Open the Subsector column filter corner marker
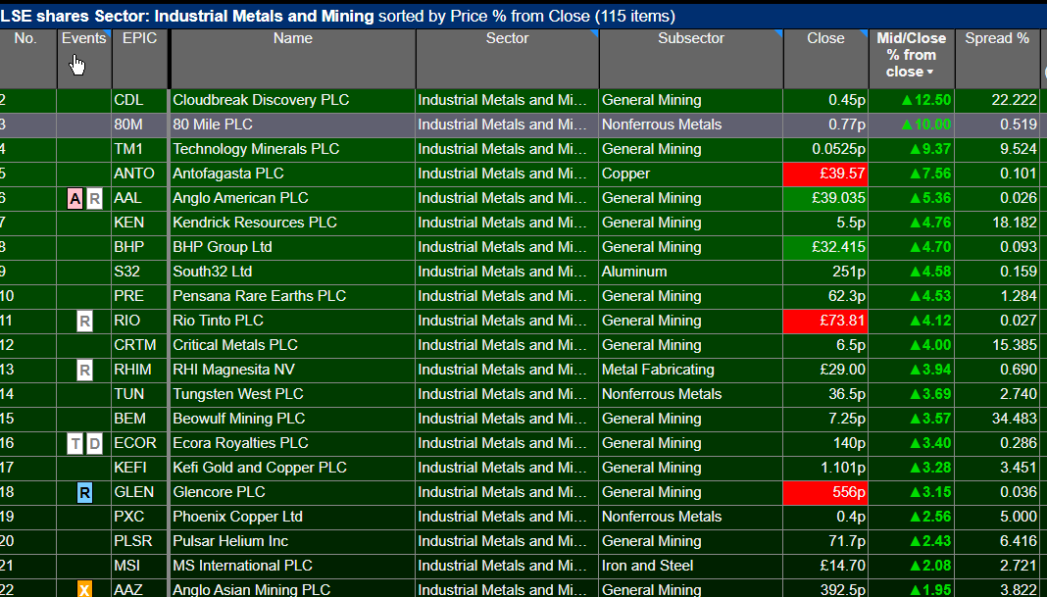Image resolution: width=1047 pixels, height=597 pixels. coord(778,32)
